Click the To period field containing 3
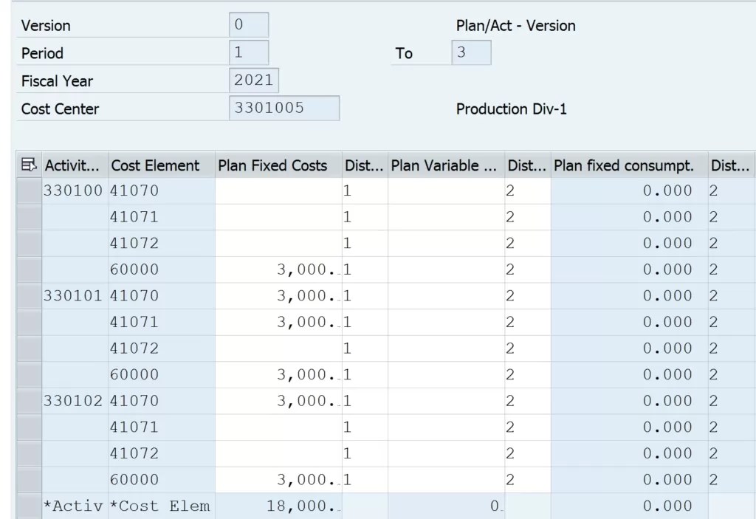Viewport: 756px width, 519px height. click(470, 53)
